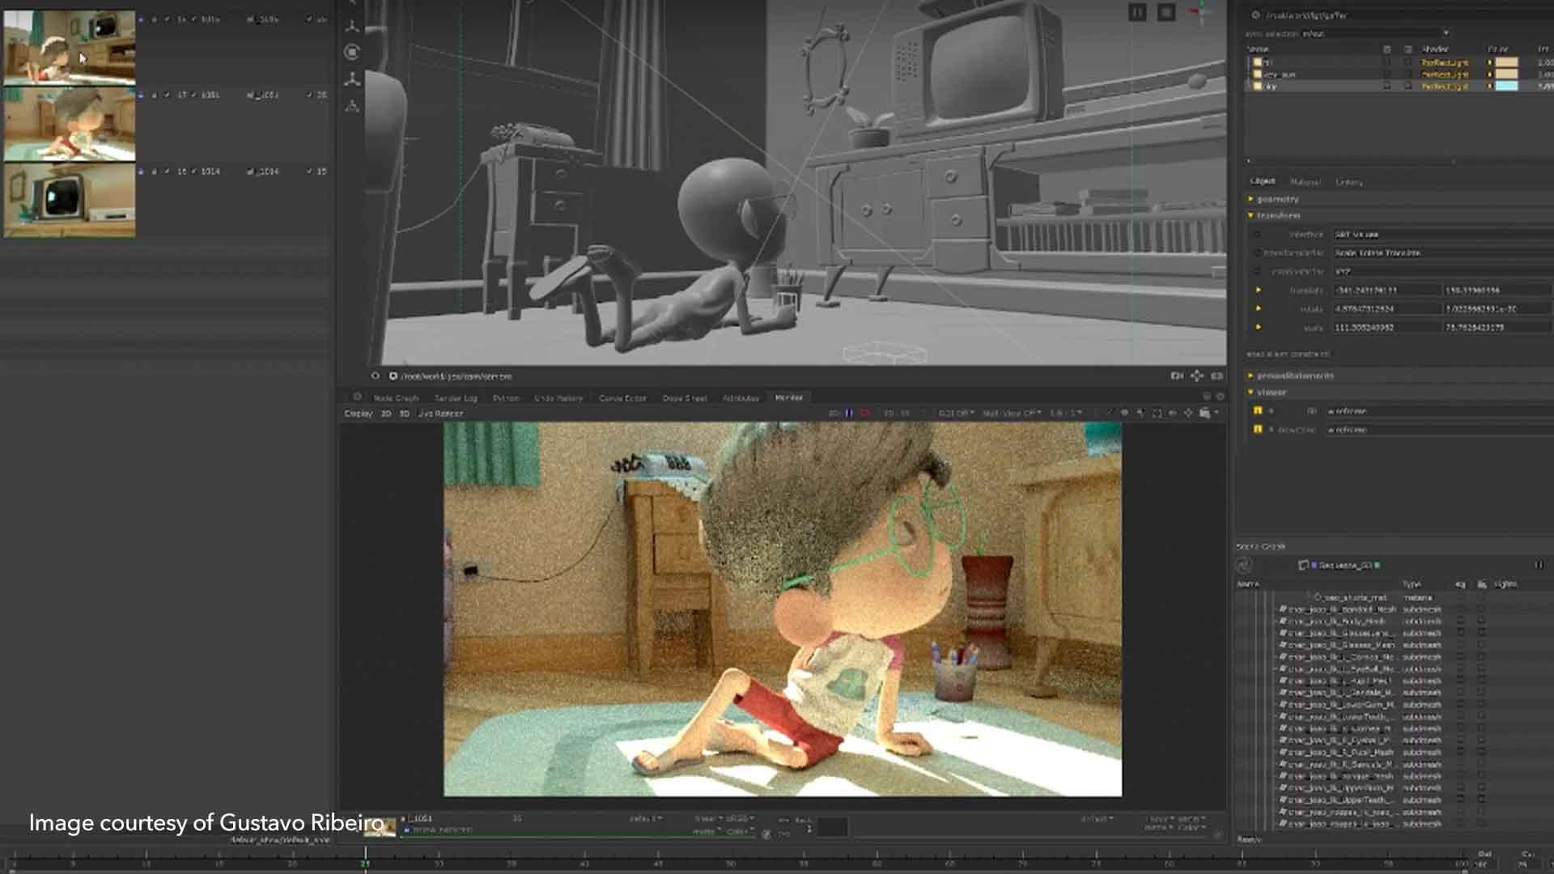Open the sync selection dropdown
This screenshot has height=874, width=1554.
point(1445,33)
